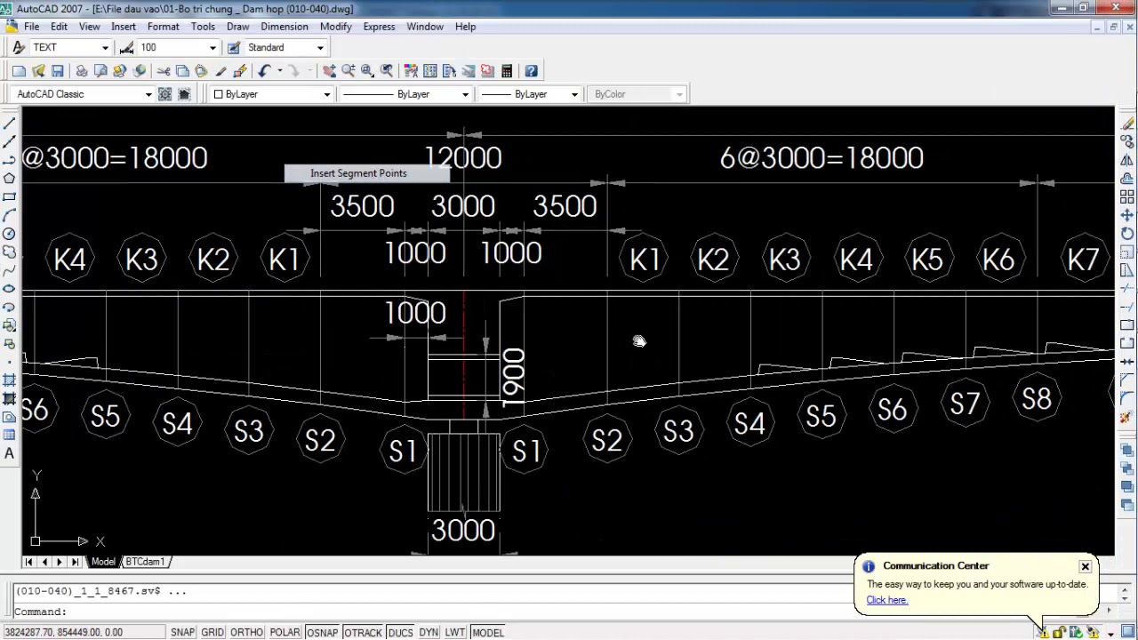Viewport: 1138px width, 640px height.
Task: Select the Hatch tool
Action: tap(9, 380)
